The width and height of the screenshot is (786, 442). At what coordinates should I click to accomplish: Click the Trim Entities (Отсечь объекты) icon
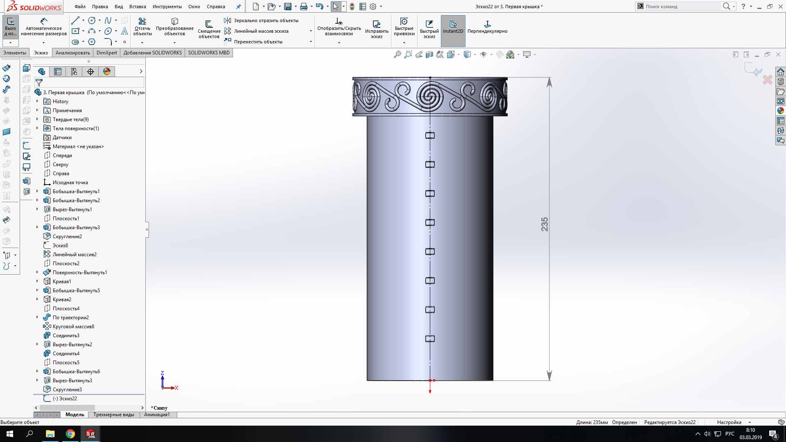point(142,22)
